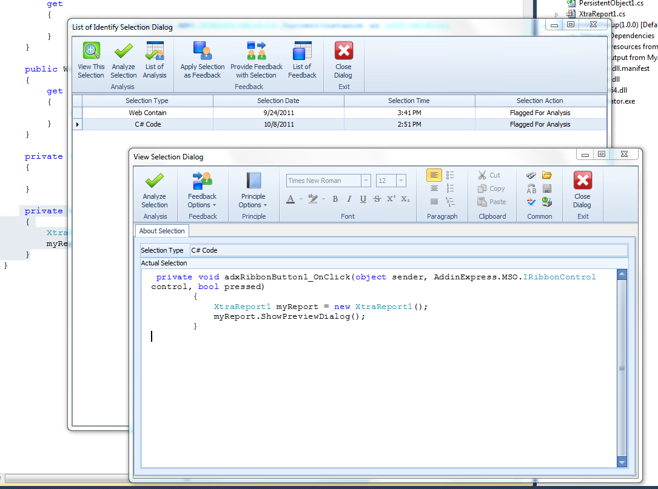Select the About Selection tab

[x=162, y=231]
